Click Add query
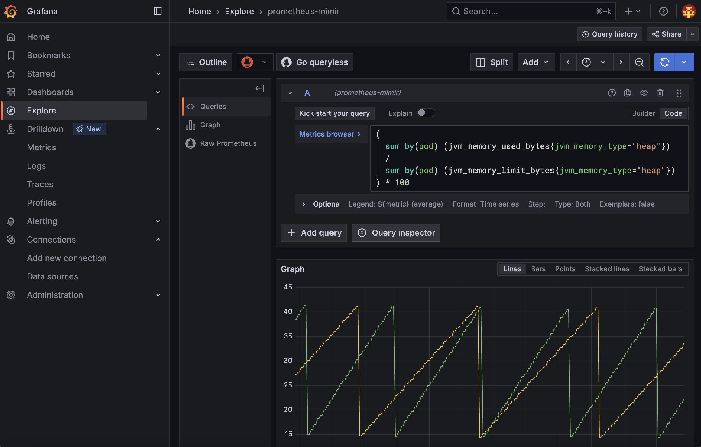The width and height of the screenshot is (701, 447). pos(314,232)
